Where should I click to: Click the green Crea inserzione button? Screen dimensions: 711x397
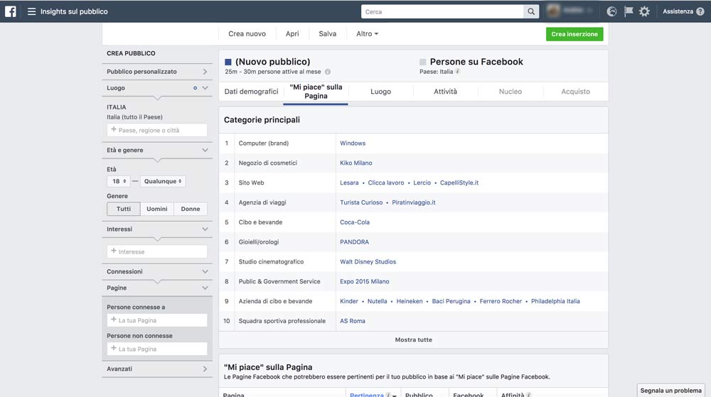pyautogui.click(x=574, y=34)
